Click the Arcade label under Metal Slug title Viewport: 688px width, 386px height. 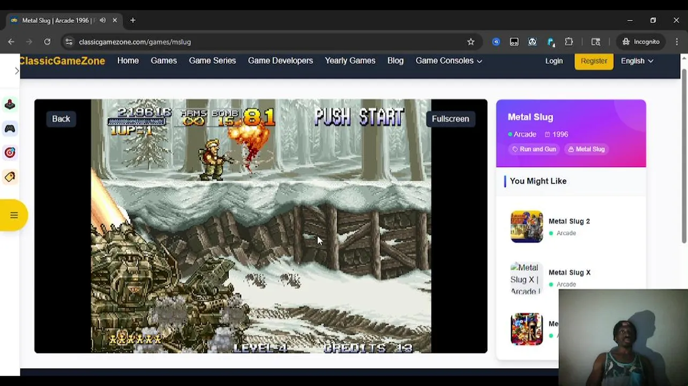(x=522, y=134)
